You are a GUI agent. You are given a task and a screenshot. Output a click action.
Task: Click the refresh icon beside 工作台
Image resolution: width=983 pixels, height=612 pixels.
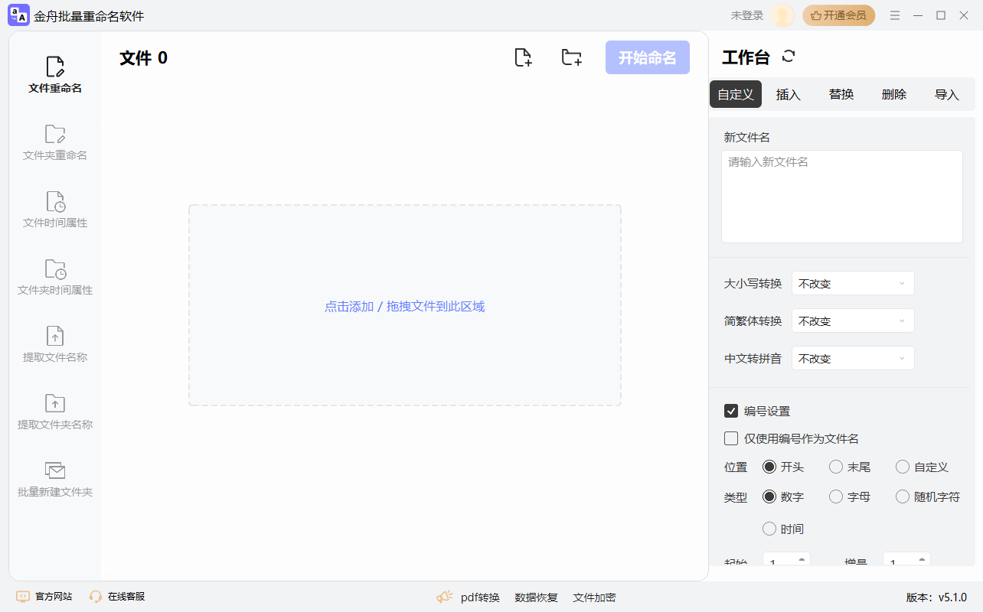[789, 57]
